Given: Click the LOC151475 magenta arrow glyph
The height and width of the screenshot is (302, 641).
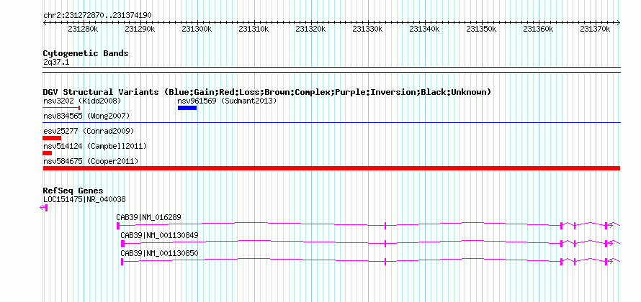Looking at the screenshot, I should click(x=44, y=208).
